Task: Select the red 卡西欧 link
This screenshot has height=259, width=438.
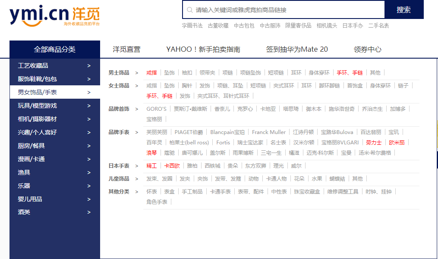Action: [x=172, y=166]
